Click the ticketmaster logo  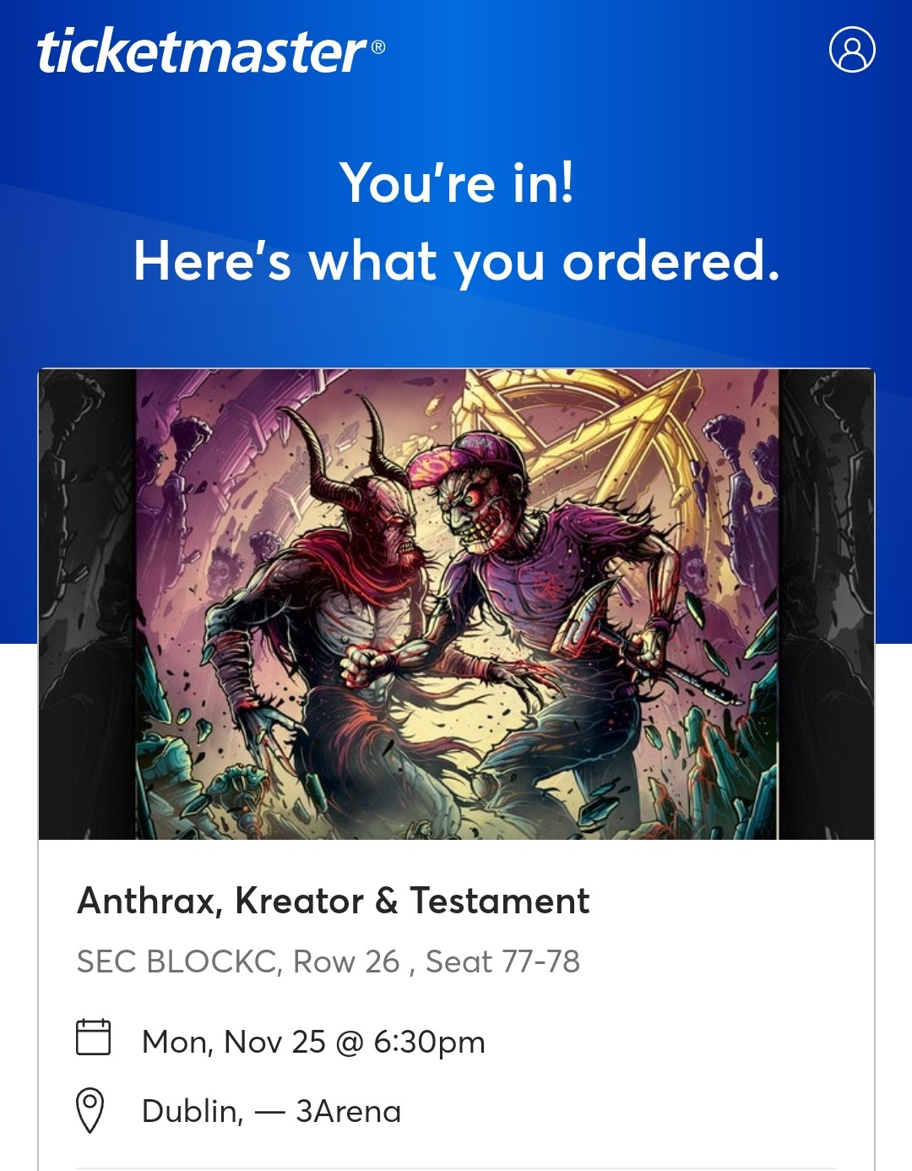click(202, 52)
